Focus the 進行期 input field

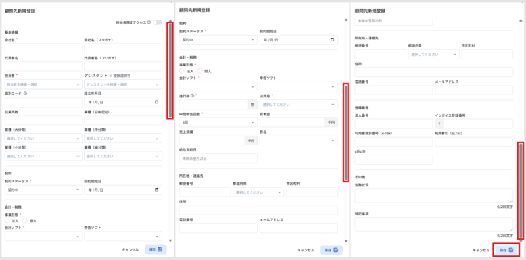pos(213,105)
